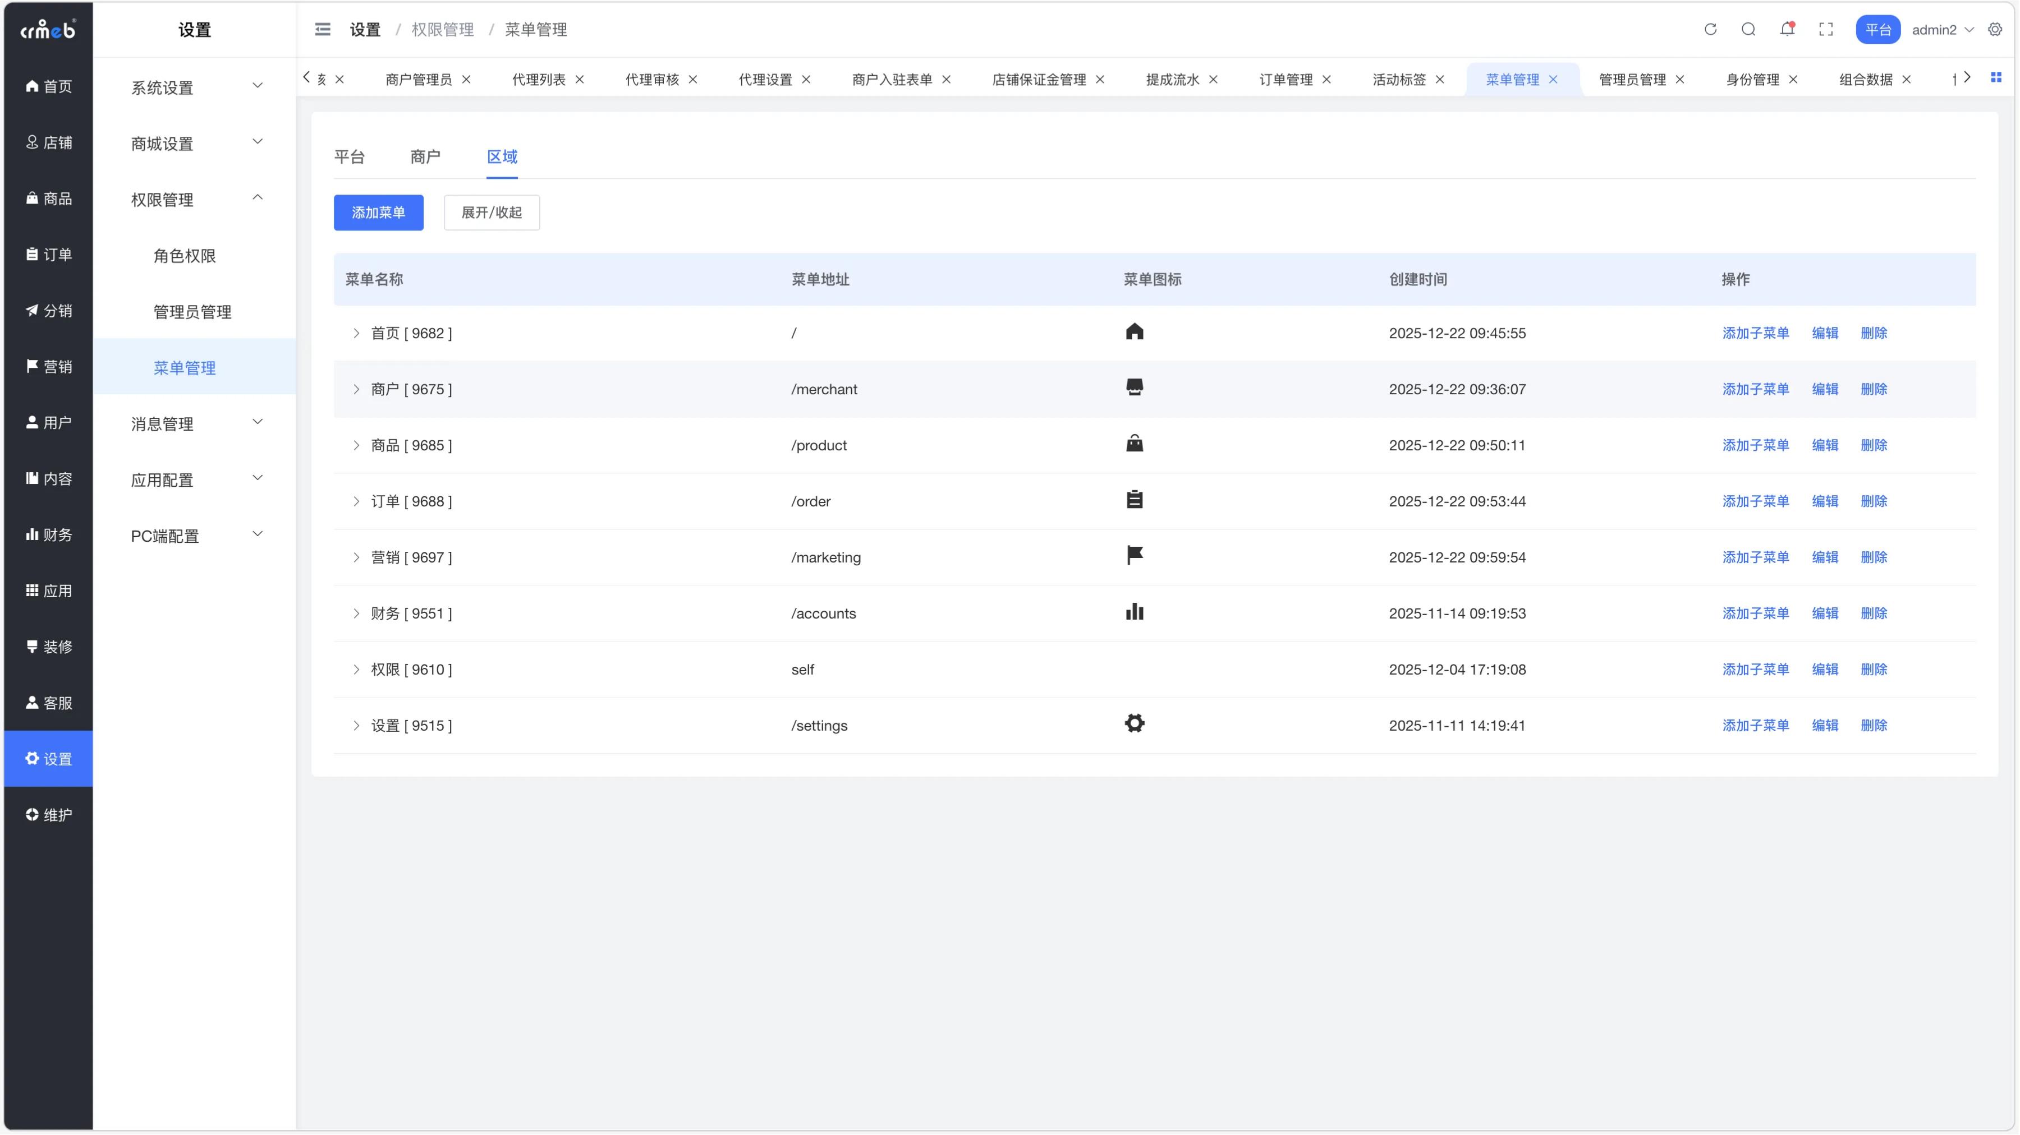The width and height of the screenshot is (2020, 1135).
Task: Toggle fullscreen mode icon
Action: [x=1826, y=29]
